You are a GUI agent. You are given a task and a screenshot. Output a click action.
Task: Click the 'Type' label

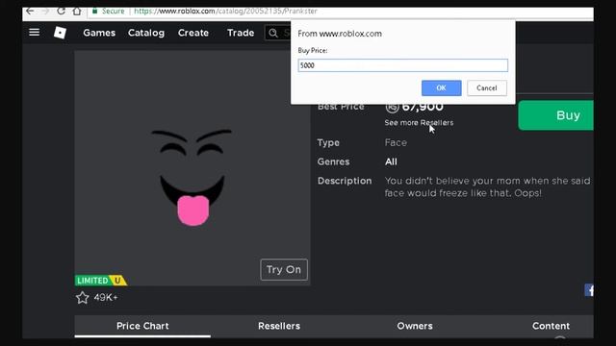(328, 143)
